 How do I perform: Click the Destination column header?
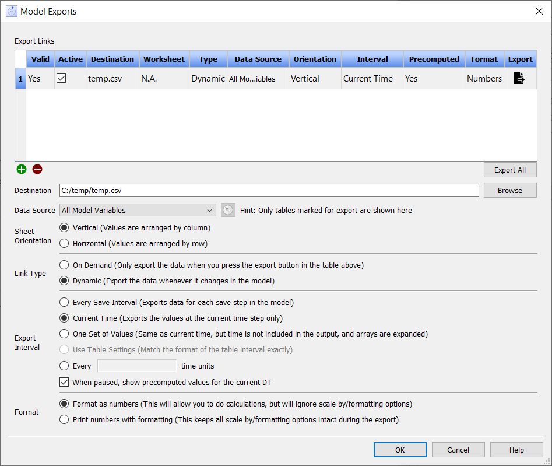[112, 59]
